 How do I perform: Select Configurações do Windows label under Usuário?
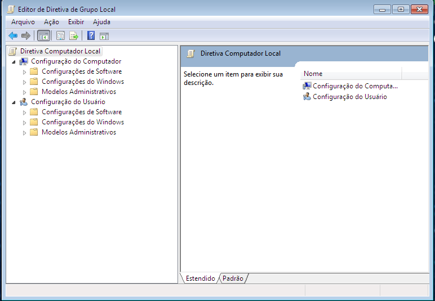pyautogui.click(x=83, y=122)
